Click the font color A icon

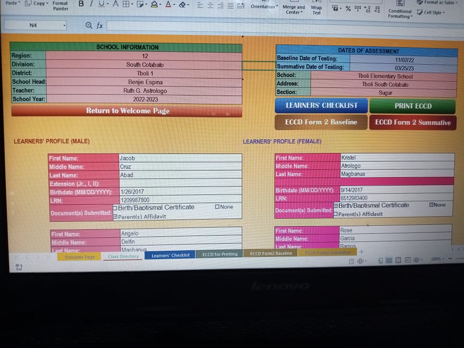point(168,4)
